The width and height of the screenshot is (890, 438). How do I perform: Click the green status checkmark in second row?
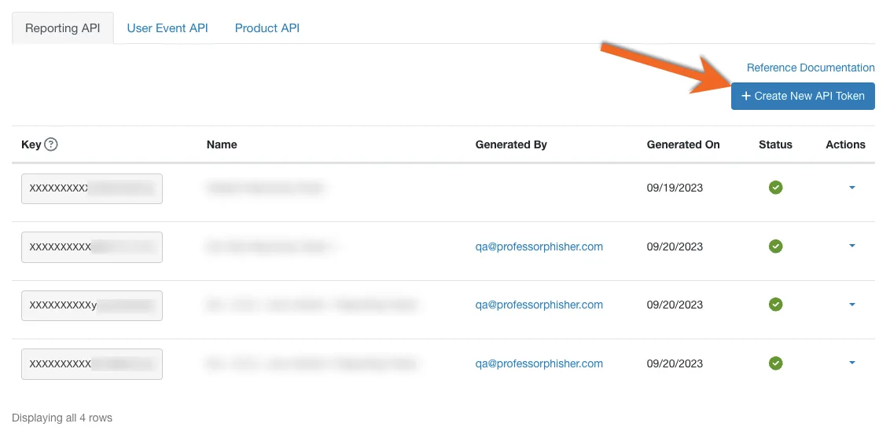coord(775,246)
